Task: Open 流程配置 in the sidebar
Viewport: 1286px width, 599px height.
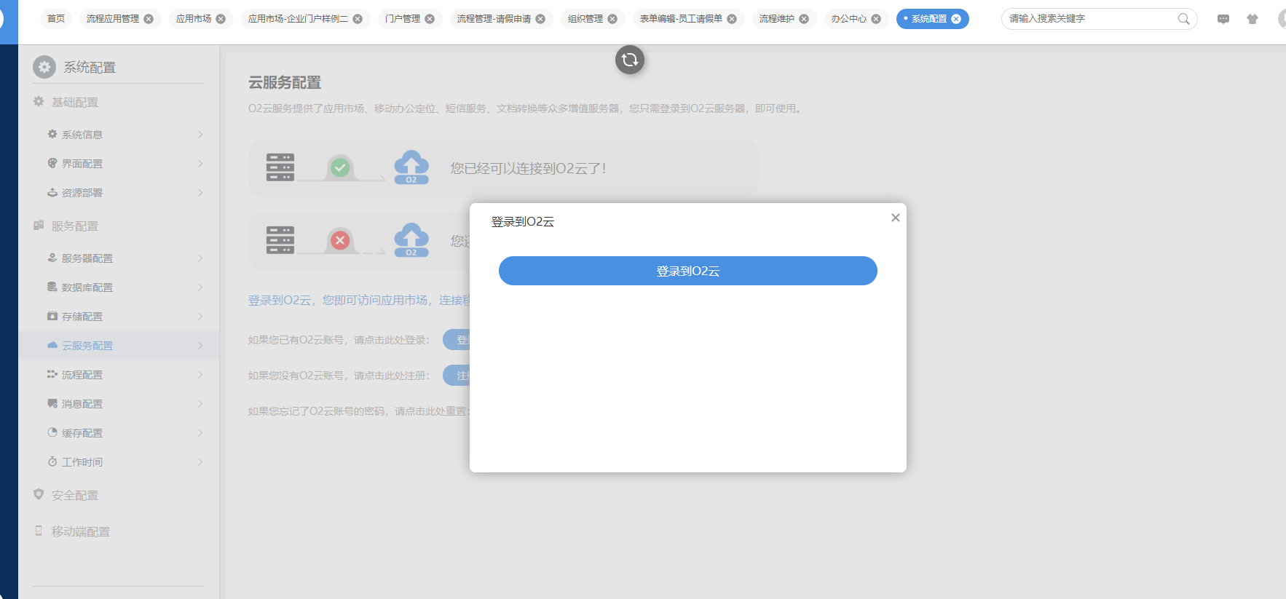Action: [119, 375]
